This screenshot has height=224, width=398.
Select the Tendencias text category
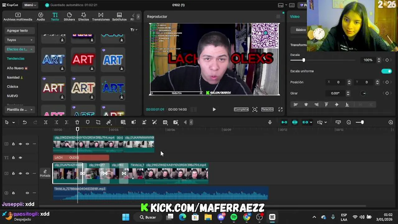coord(16,58)
